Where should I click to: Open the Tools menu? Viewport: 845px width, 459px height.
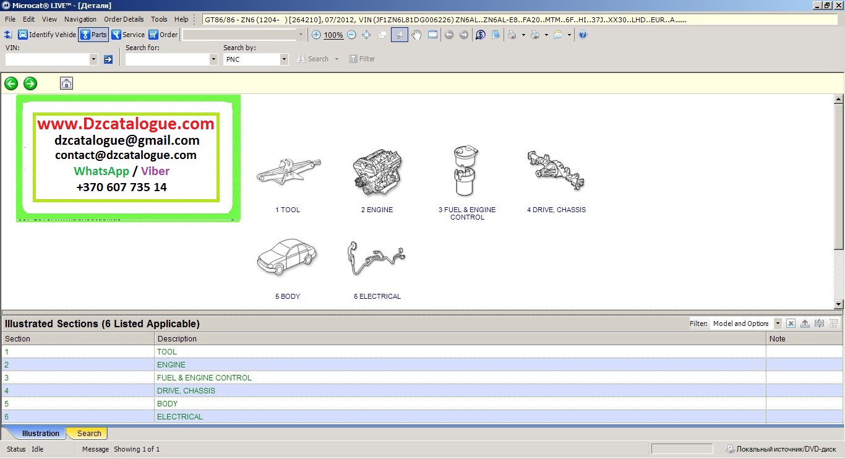click(159, 19)
